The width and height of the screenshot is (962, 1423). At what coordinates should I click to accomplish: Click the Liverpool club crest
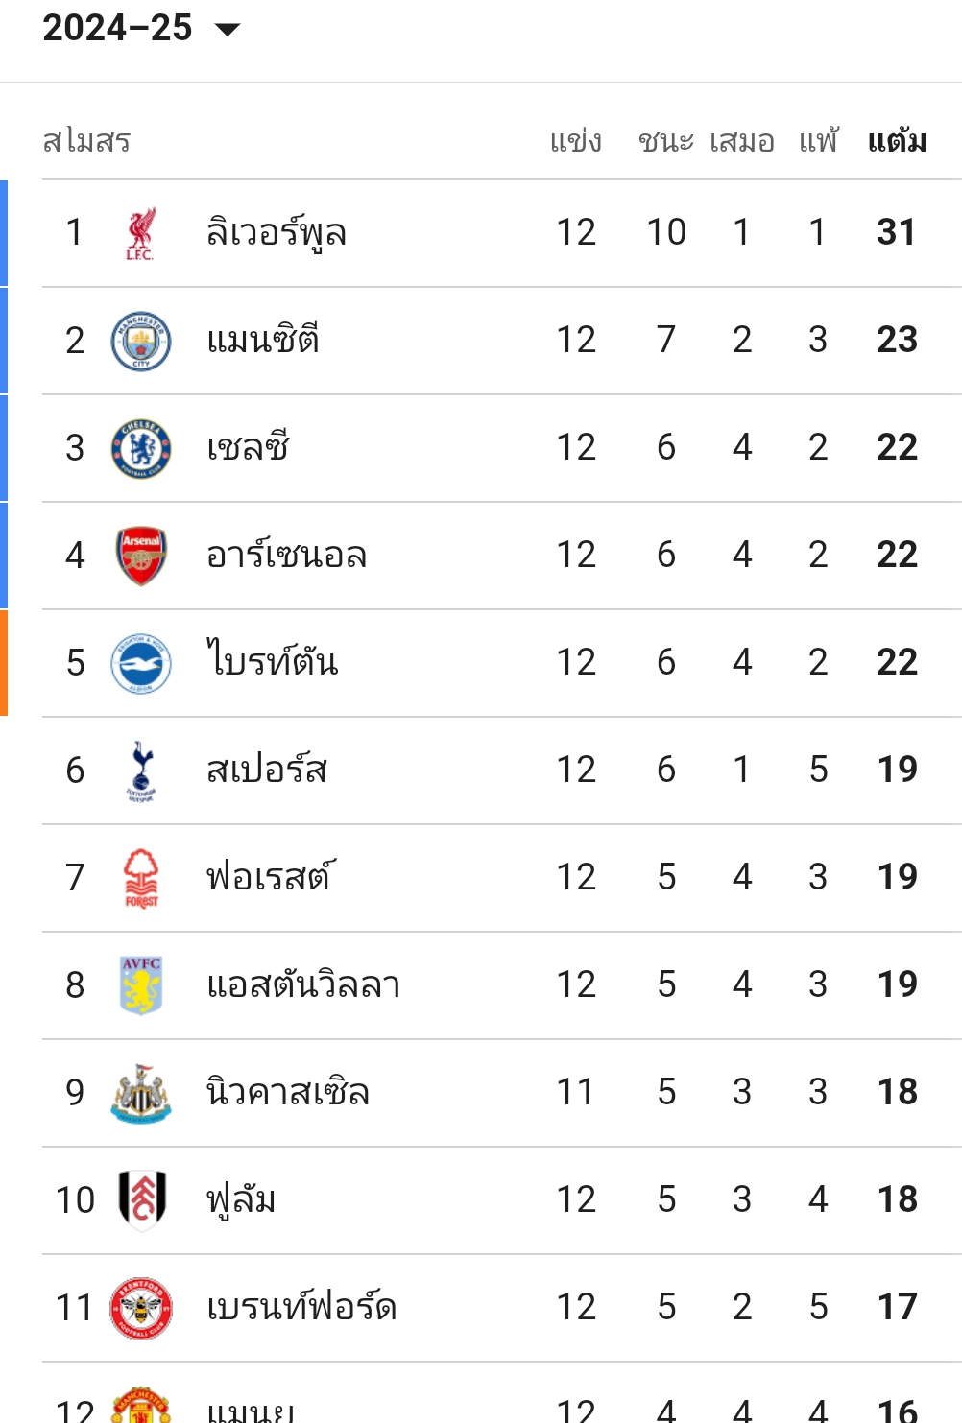[141, 233]
